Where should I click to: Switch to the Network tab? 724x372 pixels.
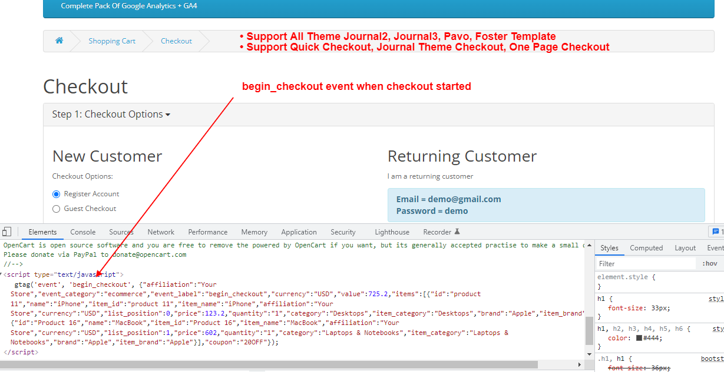[x=161, y=232]
